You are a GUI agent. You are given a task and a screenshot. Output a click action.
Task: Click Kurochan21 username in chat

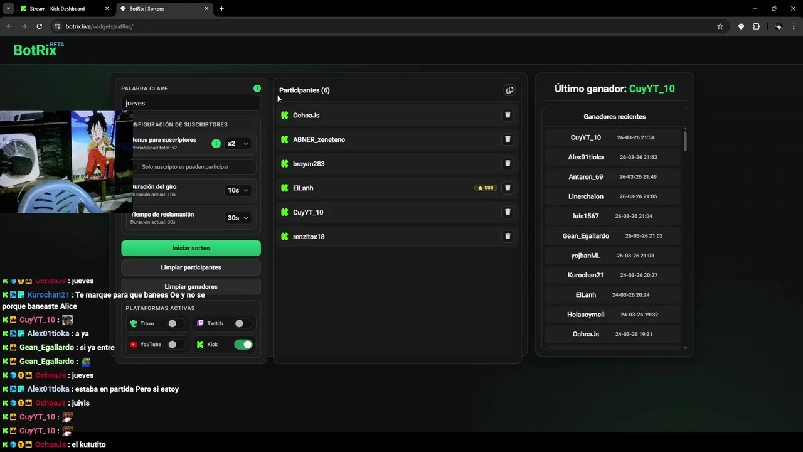(48, 295)
